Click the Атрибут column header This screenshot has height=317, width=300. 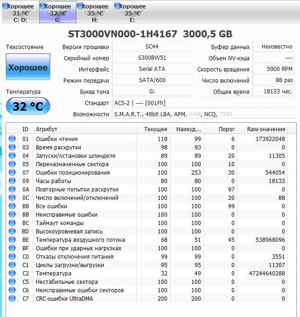tap(84, 129)
